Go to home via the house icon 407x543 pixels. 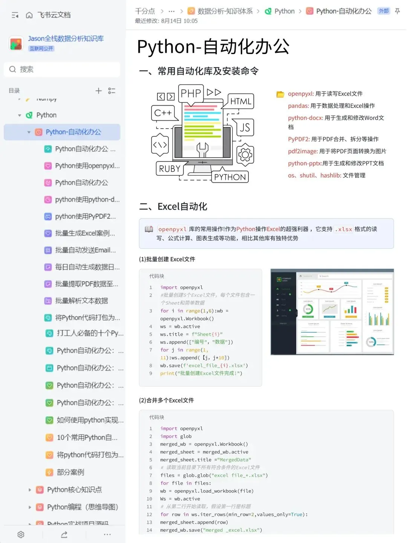tap(29, 15)
